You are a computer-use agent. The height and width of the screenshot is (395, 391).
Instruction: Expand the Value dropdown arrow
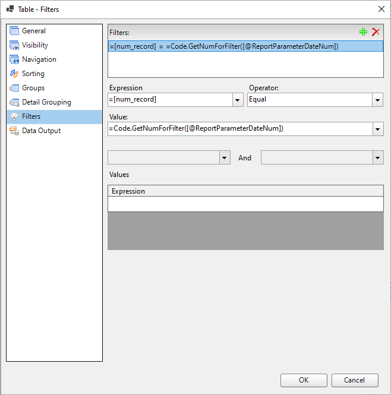(x=377, y=128)
